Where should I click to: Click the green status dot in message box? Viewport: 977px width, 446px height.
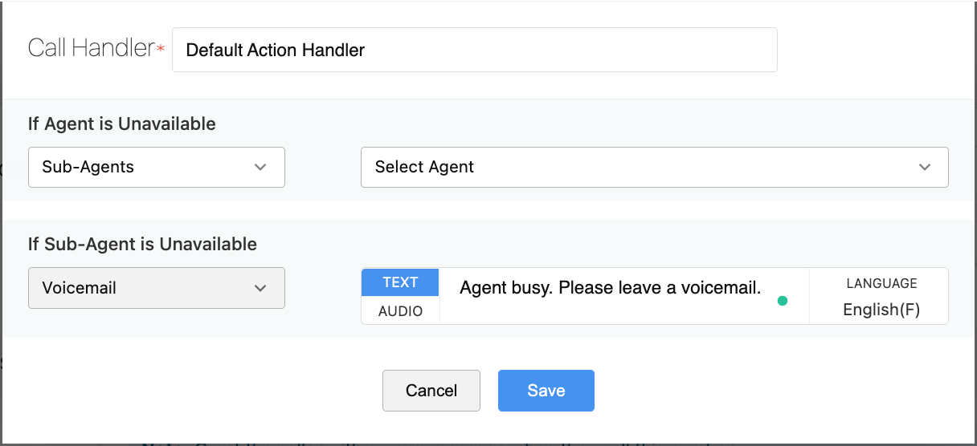tap(783, 301)
